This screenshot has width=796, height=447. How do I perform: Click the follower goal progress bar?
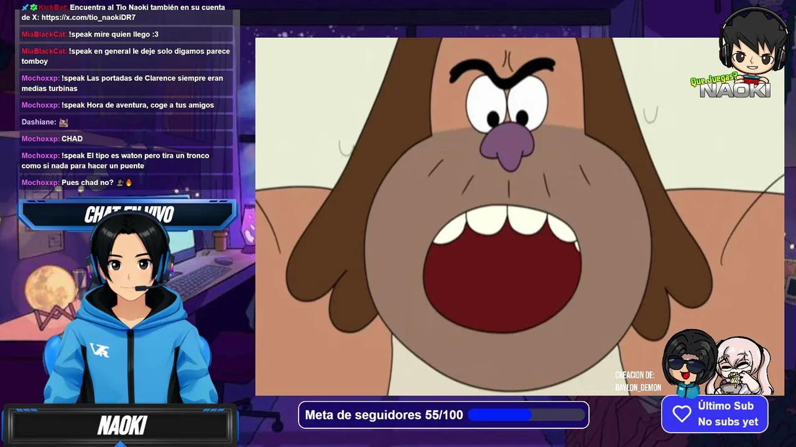tap(526, 415)
